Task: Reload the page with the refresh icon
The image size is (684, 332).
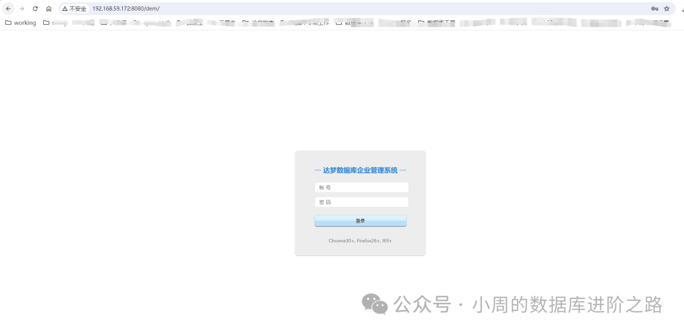Action: point(35,9)
